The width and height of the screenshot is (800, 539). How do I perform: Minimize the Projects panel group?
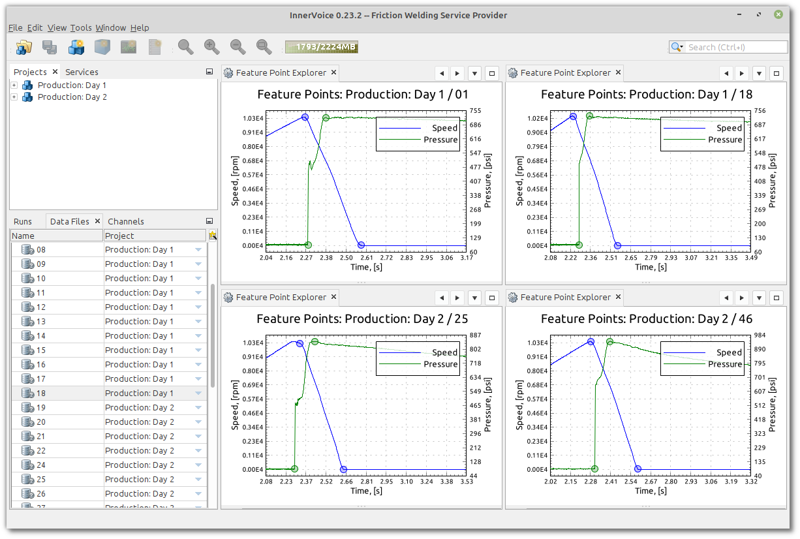click(209, 72)
